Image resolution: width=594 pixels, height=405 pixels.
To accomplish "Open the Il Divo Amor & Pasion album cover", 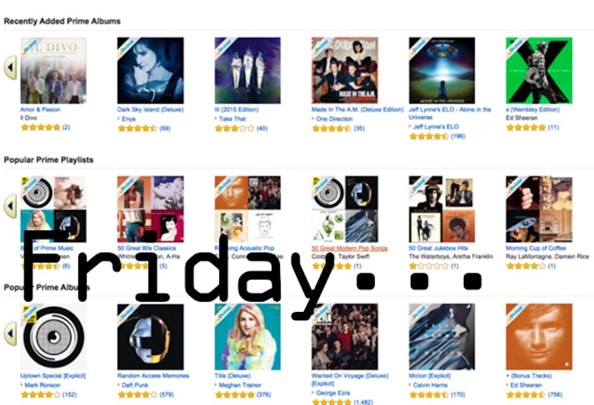I will click(x=54, y=70).
